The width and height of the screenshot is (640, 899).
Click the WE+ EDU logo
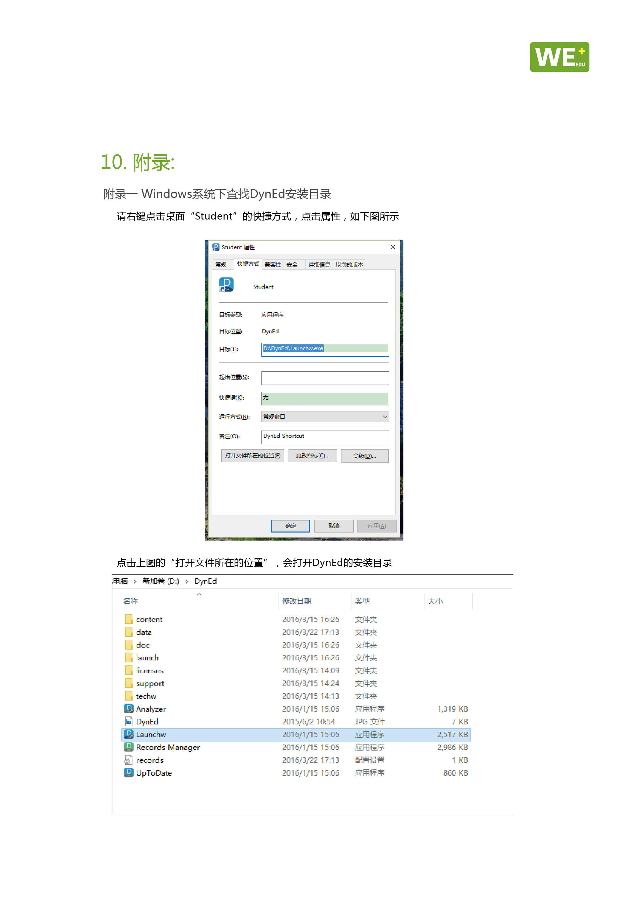(x=559, y=57)
